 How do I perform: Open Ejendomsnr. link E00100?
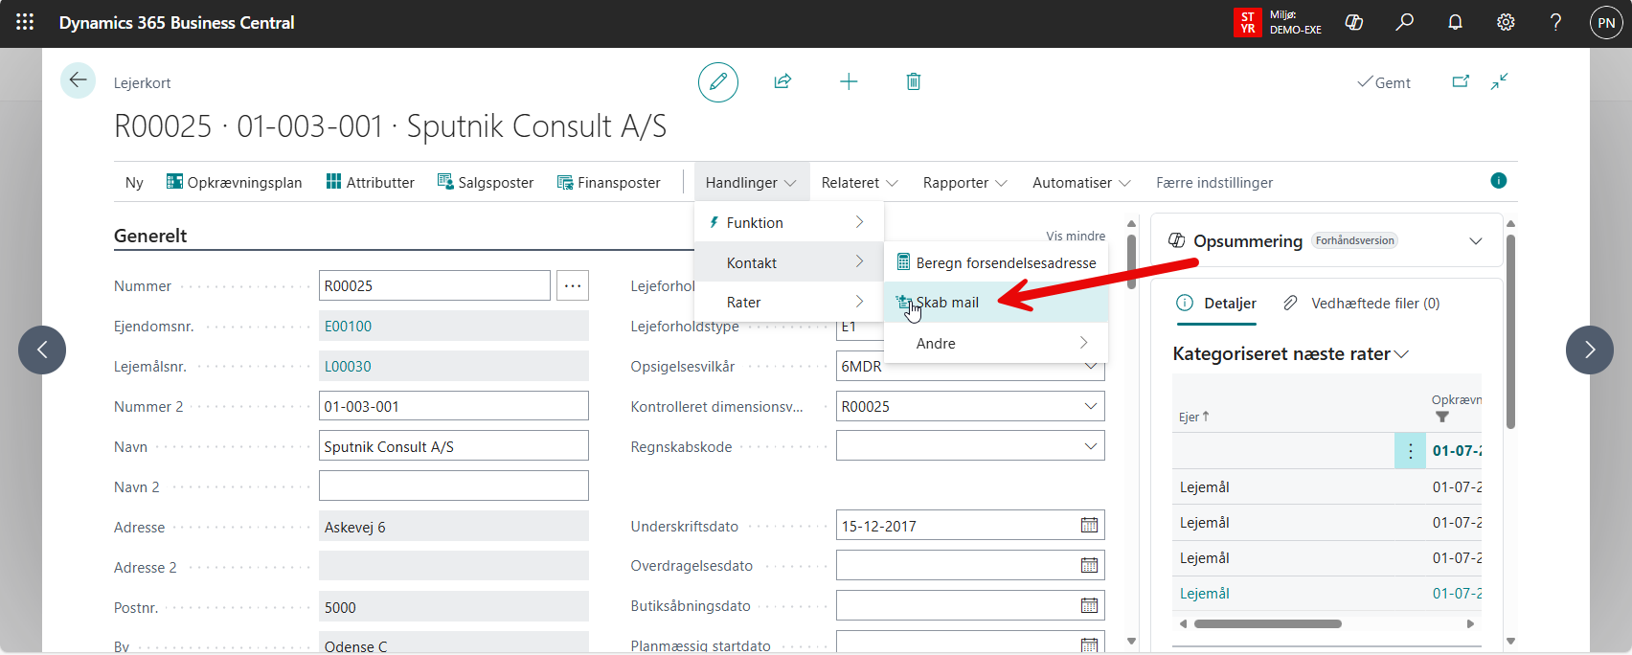(349, 326)
